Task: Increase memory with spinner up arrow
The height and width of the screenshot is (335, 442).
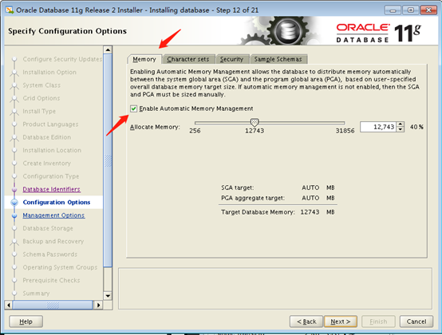Action: 400,124
